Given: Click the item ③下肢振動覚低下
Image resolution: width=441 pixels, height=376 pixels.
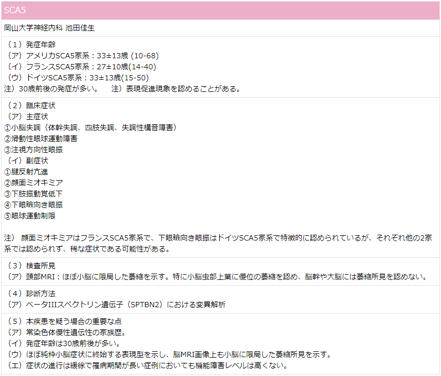Looking at the screenshot, I should point(34,194).
